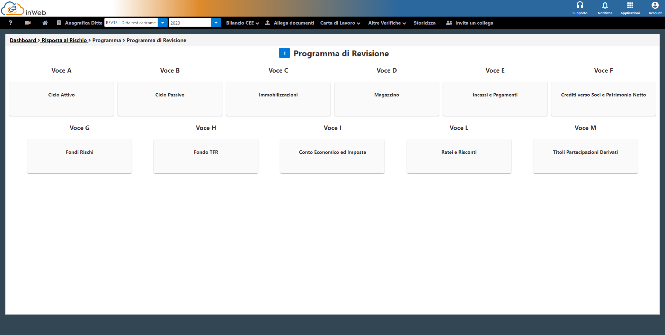
Task: Open the Applicazioni grid icon
Action: click(x=630, y=5)
